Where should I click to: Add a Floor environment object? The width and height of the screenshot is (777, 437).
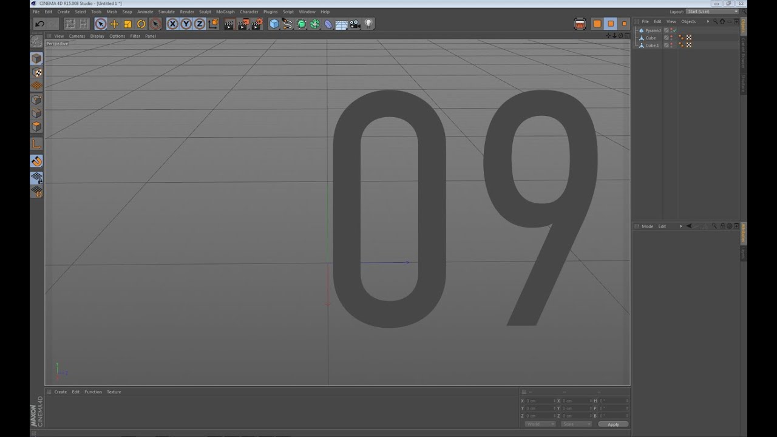pyautogui.click(x=341, y=24)
